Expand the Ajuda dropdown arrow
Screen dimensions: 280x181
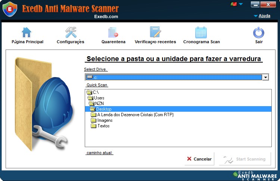[255, 16]
